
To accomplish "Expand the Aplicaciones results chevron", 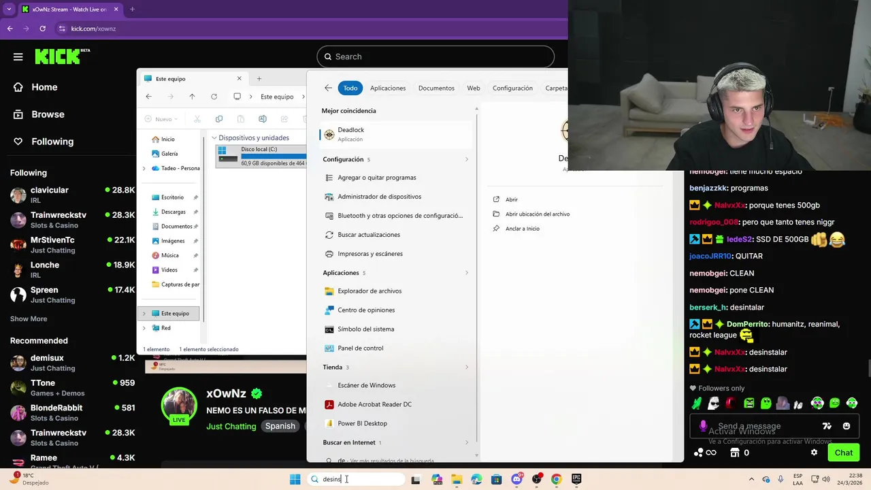I will [x=467, y=273].
